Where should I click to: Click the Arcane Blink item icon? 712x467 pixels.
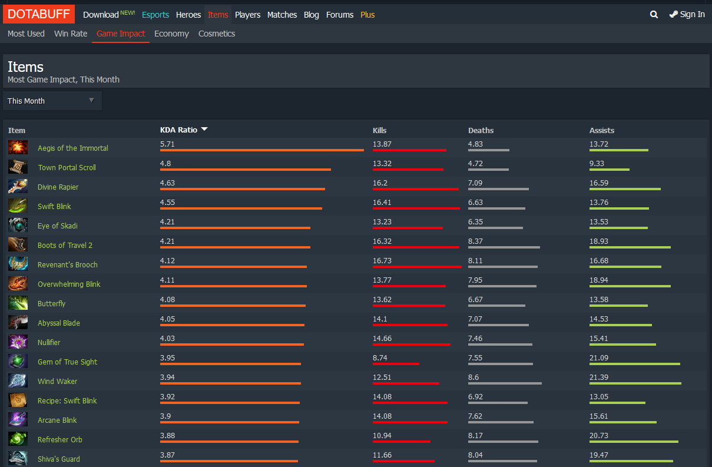tap(18, 420)
